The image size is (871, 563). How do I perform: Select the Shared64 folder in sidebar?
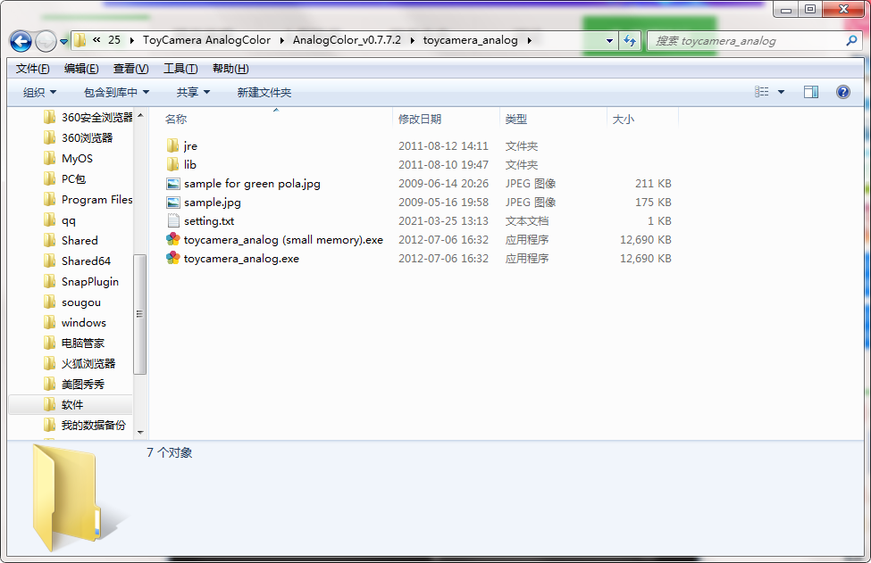(x=77, y=261)
